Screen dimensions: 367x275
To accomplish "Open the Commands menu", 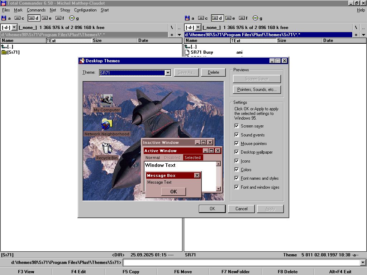I will [x=36, y=10].
